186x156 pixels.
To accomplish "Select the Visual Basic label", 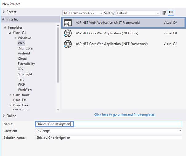I will coord(21,95).
